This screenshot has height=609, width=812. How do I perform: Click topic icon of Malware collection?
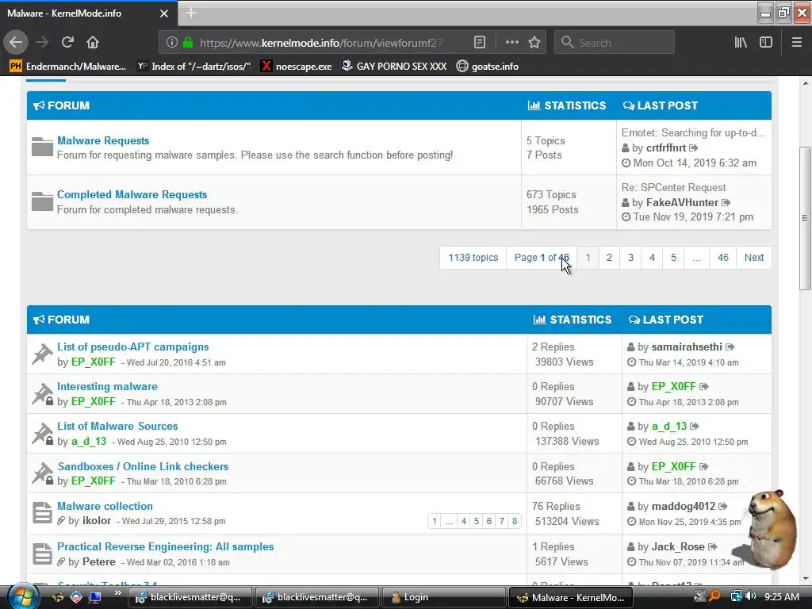pyautogui.click(x=42, y=513)
